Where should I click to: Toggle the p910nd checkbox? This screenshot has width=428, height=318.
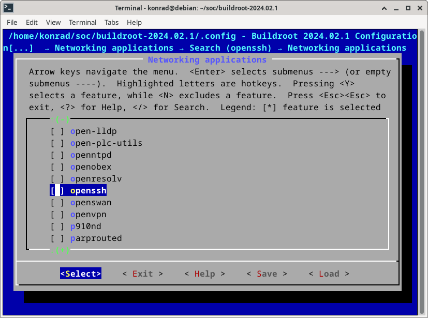57,226
